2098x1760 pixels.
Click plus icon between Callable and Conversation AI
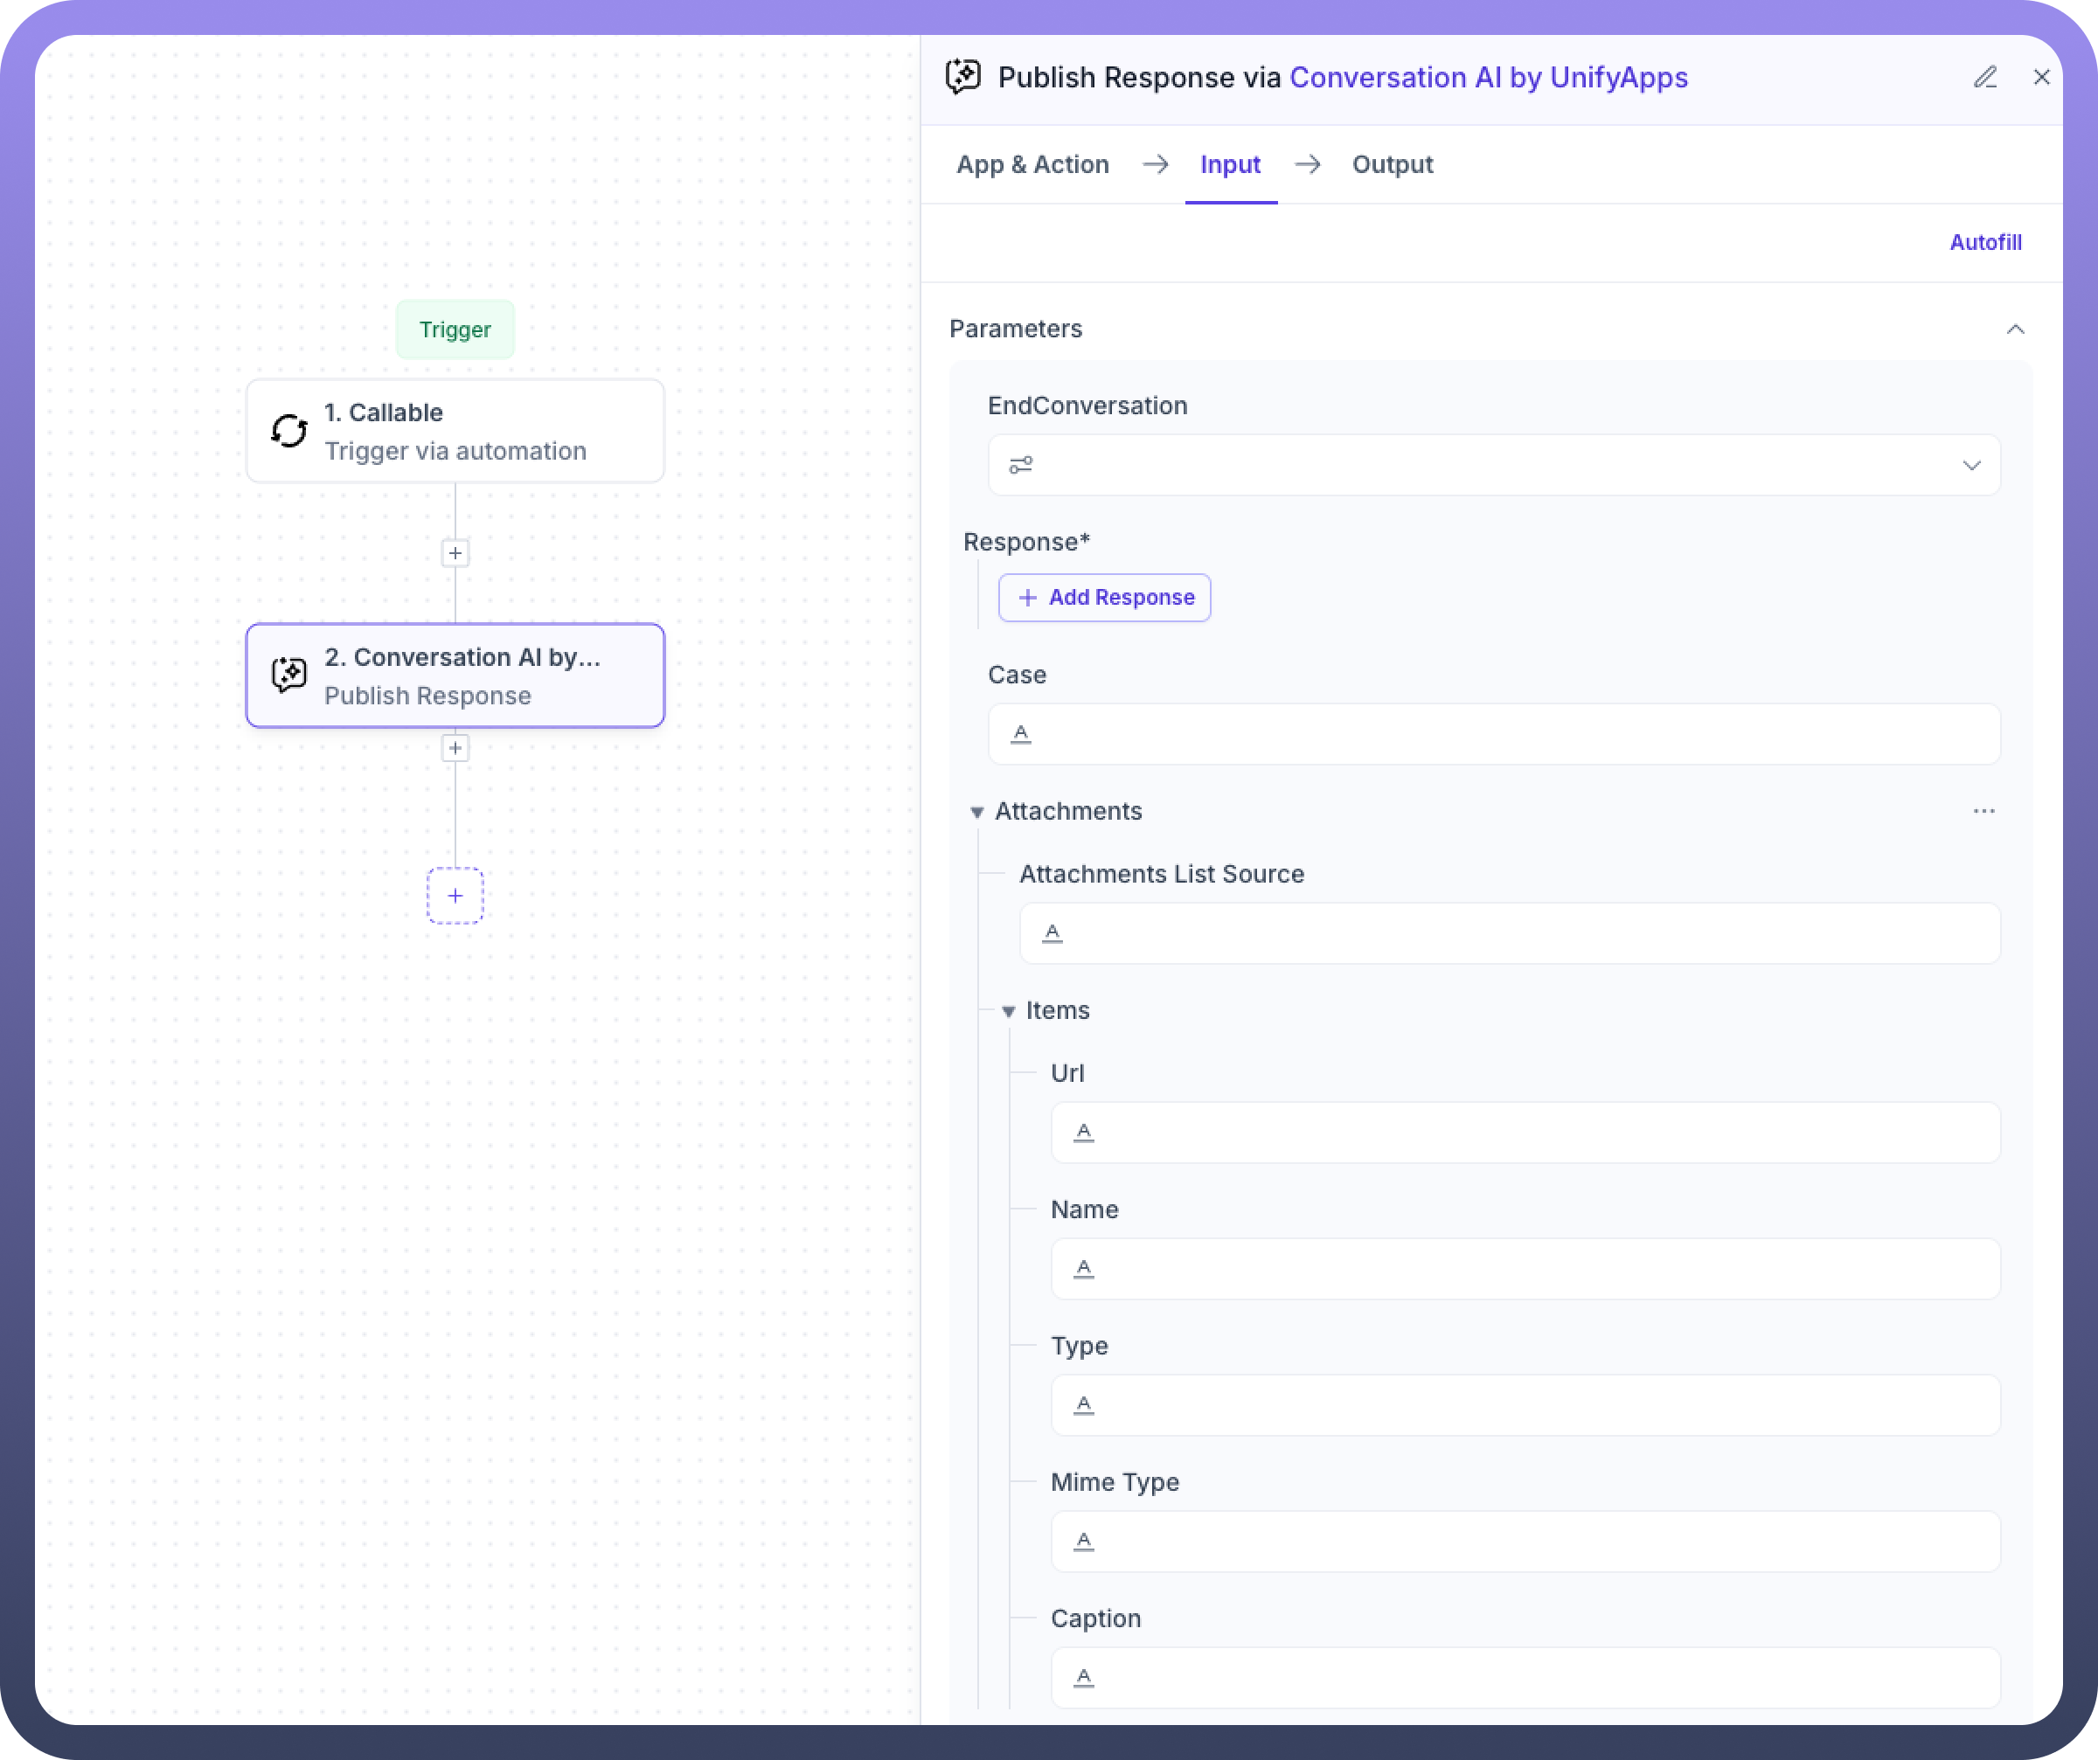(x=455, y=553)
